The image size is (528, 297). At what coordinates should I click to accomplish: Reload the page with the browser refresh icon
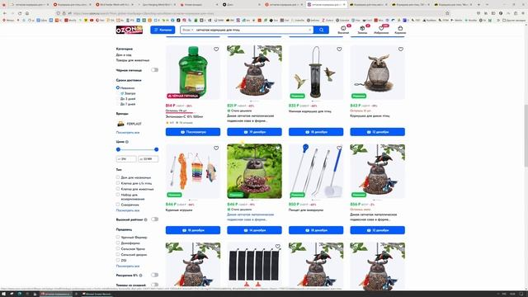click(x=20, y=13)
